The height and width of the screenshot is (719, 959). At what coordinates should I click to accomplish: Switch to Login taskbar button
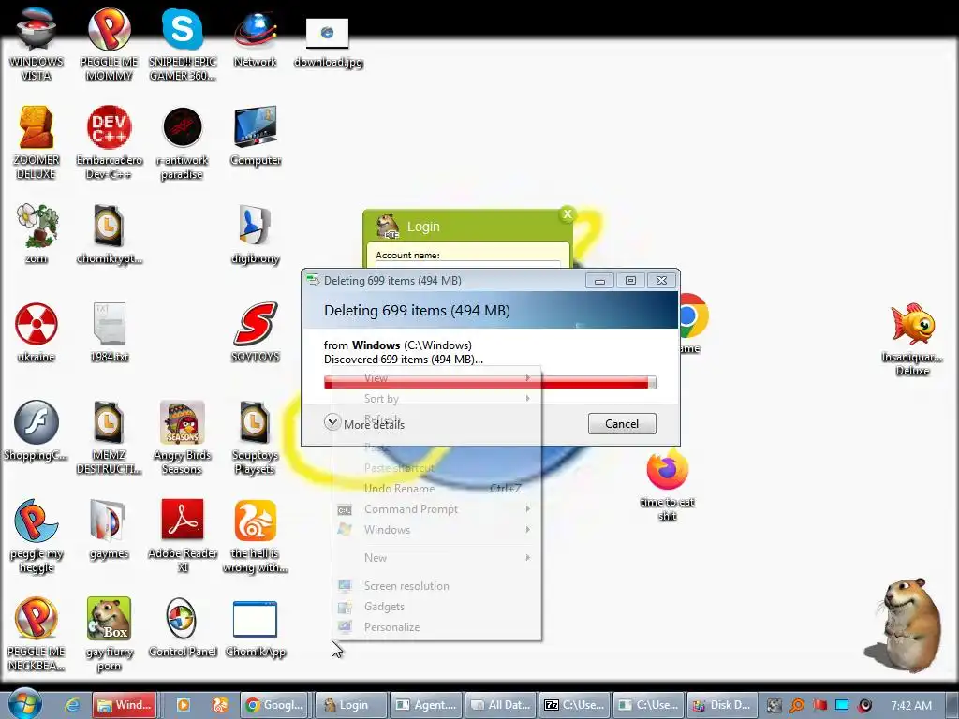pos(351,705)
